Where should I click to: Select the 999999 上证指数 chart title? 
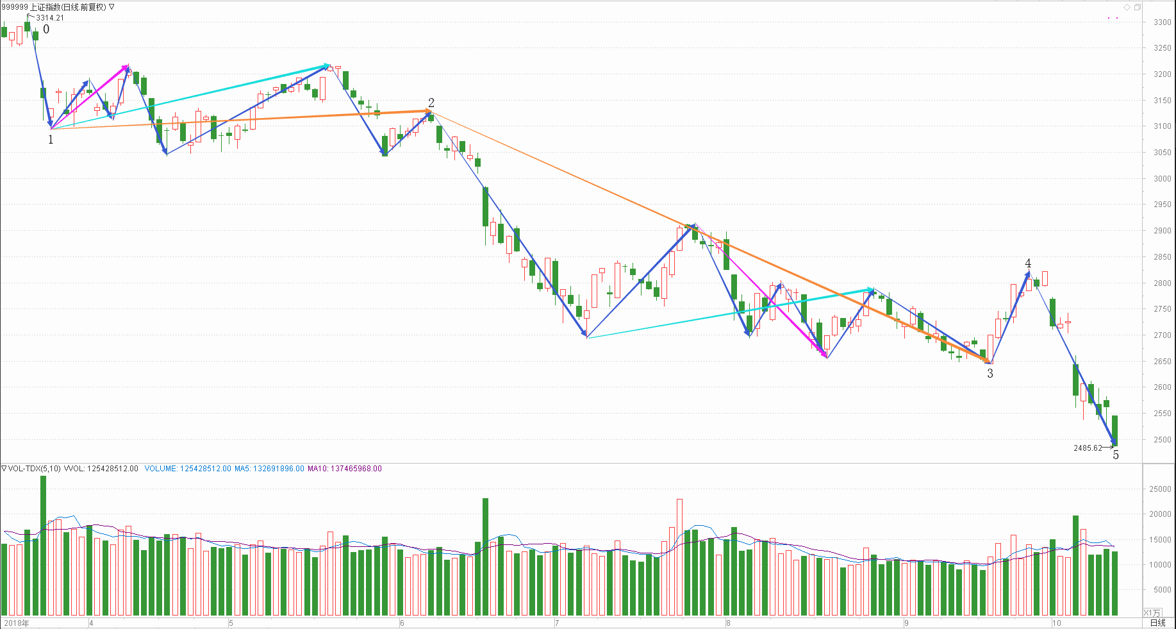tap(54, 7)
